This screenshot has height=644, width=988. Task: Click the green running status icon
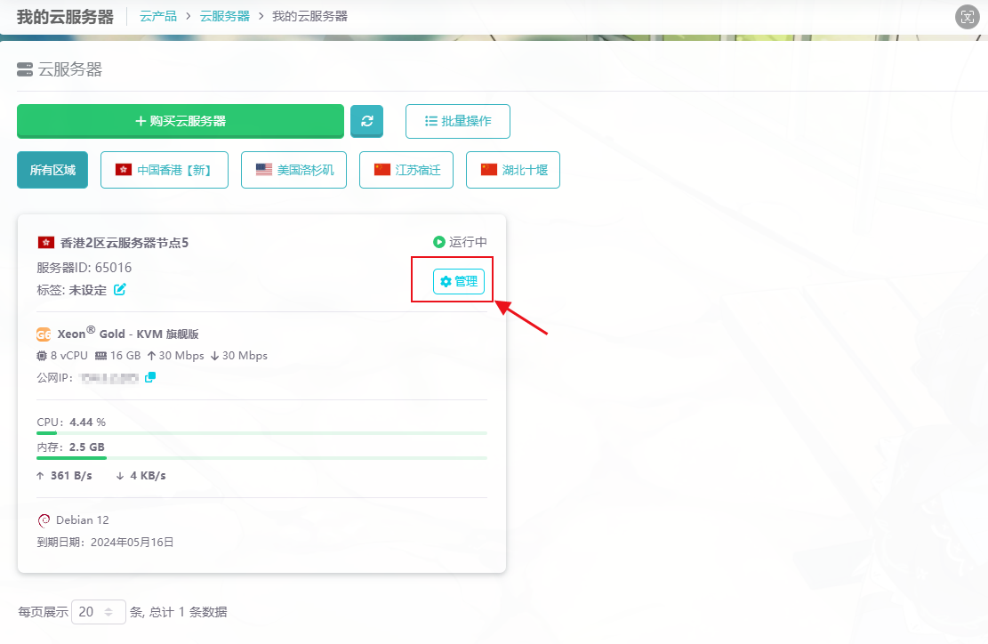pyautogui.click(x=438, y=242)
